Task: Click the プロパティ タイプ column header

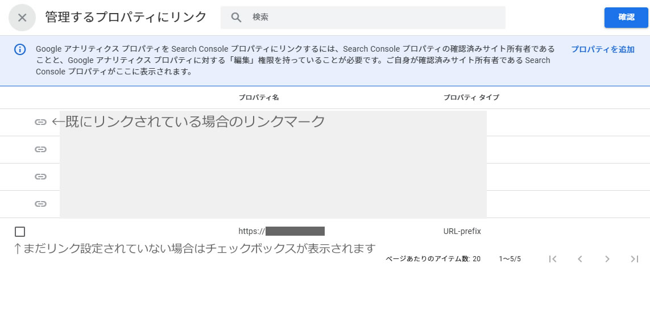Action: click(x=471, y=97)
